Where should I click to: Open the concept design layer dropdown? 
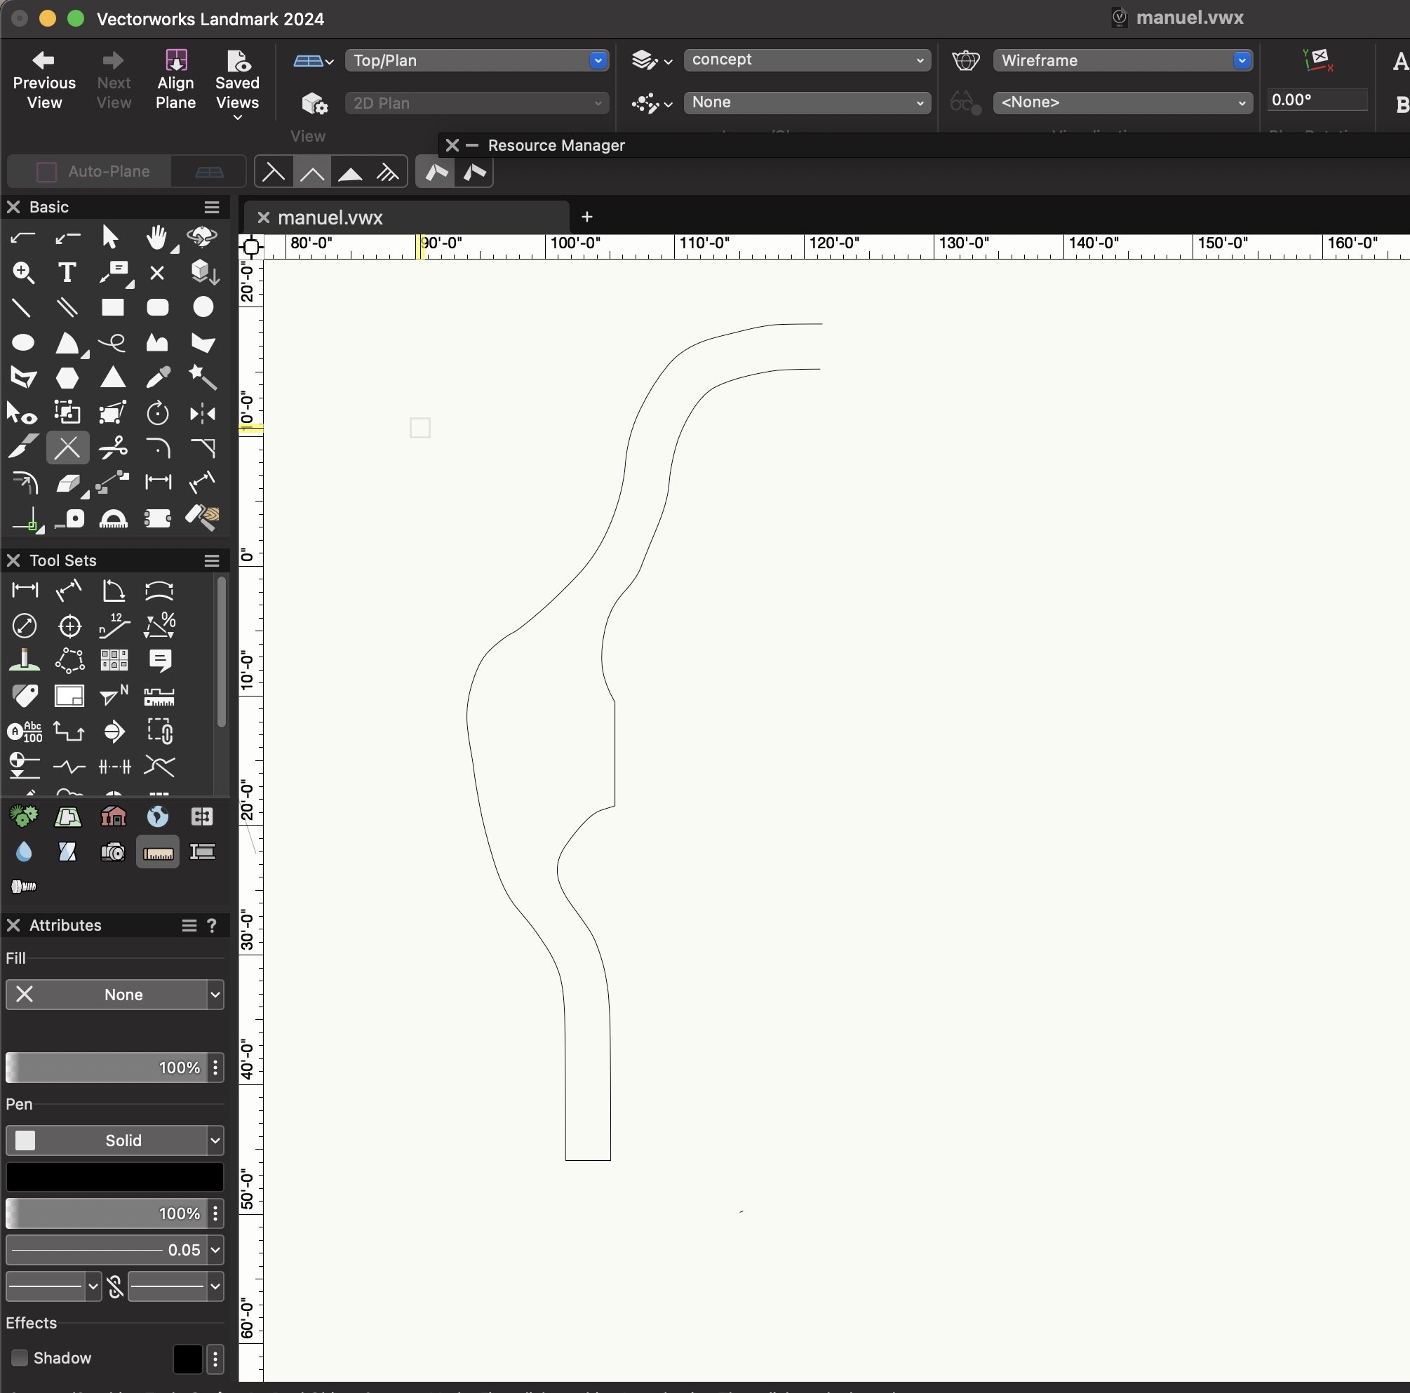click(x=805, y=60)
